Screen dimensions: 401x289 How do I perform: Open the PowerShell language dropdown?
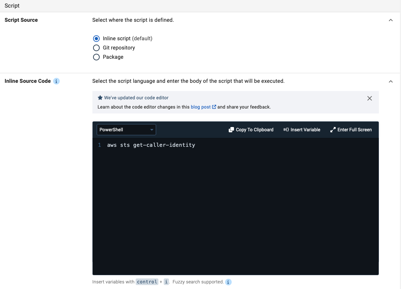[126, 129]
